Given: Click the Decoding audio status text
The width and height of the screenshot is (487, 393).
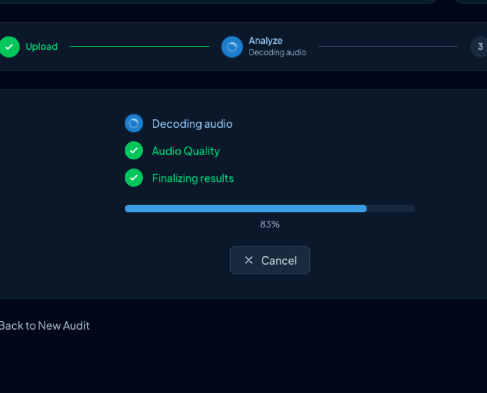Looking at the screenshot, I should pos(192,123).
